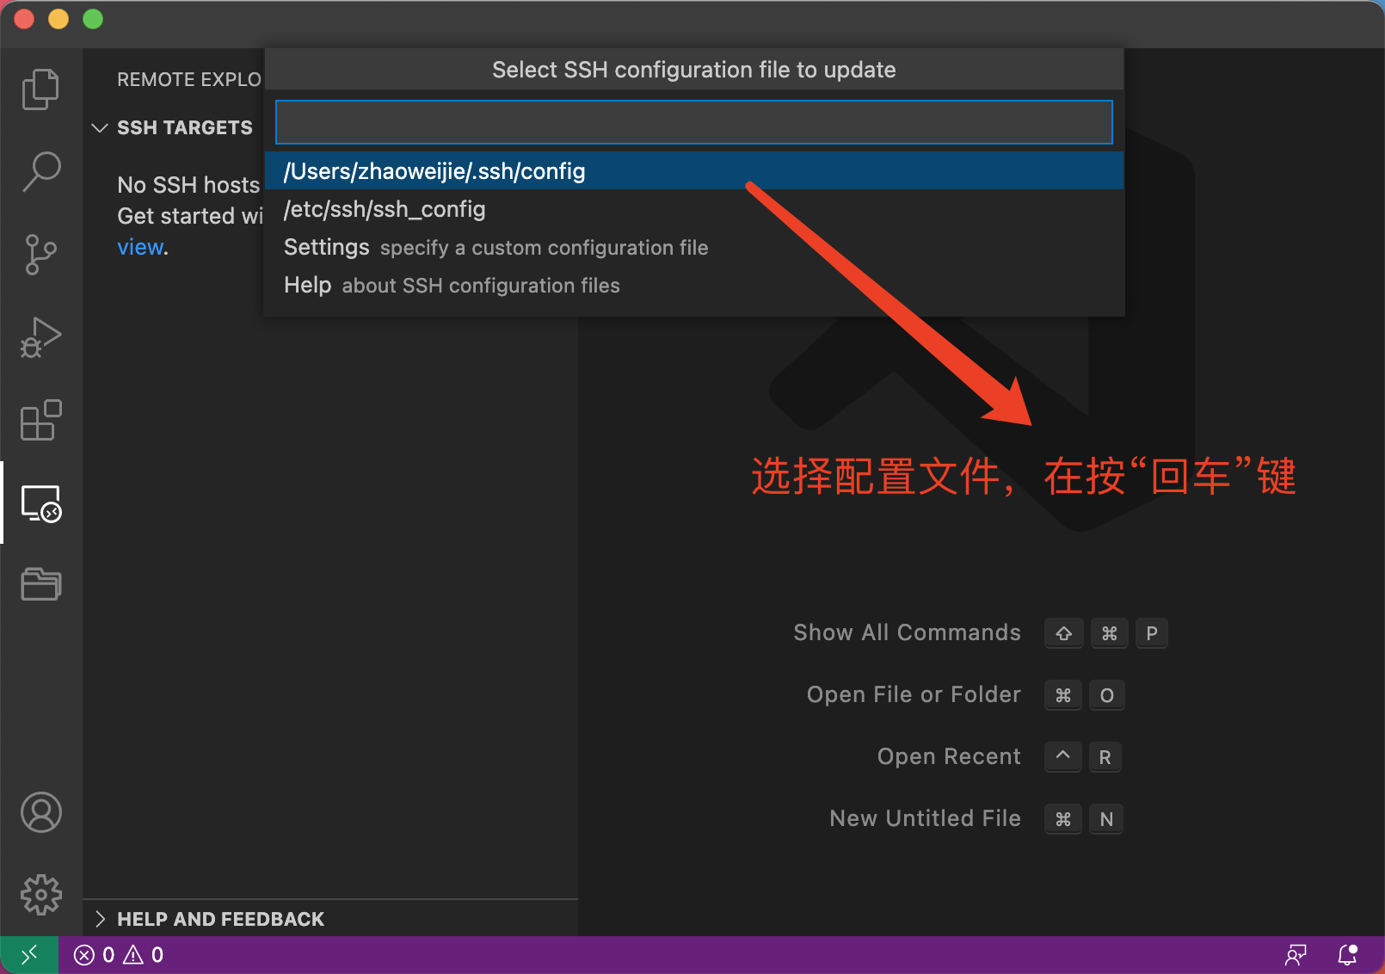Open the folder icon below Remote Explorer
The height and width of the screenshot is (974, 1385).
(40, 584)
